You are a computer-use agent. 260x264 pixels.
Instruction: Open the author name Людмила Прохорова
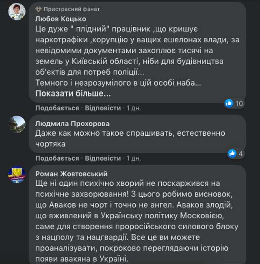72,123
